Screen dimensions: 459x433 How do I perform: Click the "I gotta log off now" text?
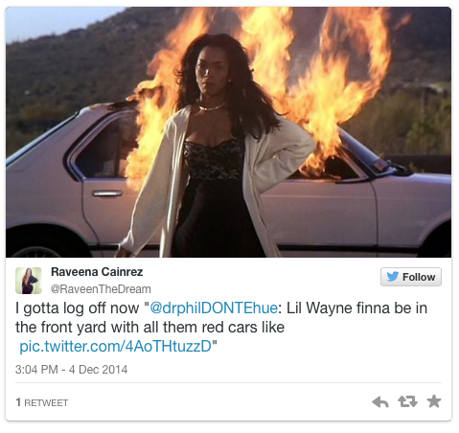pos(78,308)
